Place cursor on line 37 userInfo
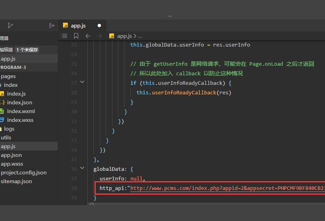 point(112,179)
